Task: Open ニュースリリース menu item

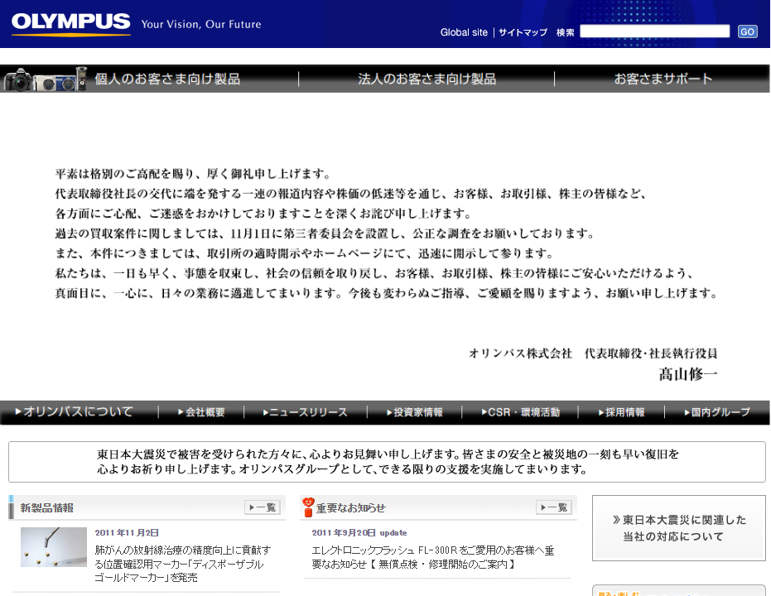Action: tap(306, 412)
